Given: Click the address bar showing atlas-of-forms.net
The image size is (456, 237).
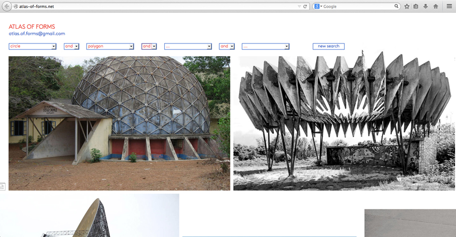Looking at the screenshot, I should point(152,7).
